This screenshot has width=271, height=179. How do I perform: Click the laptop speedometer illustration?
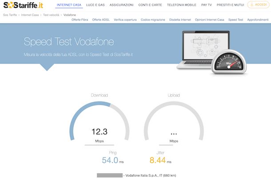[x=211, y=52]
